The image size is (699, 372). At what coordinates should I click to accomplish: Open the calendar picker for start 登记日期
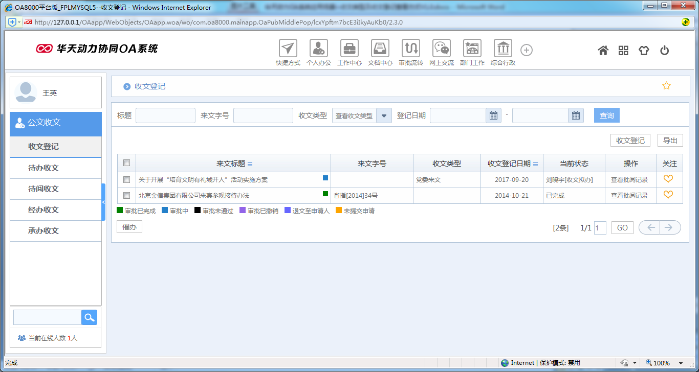pyautogui.click(x=493, y=115)
